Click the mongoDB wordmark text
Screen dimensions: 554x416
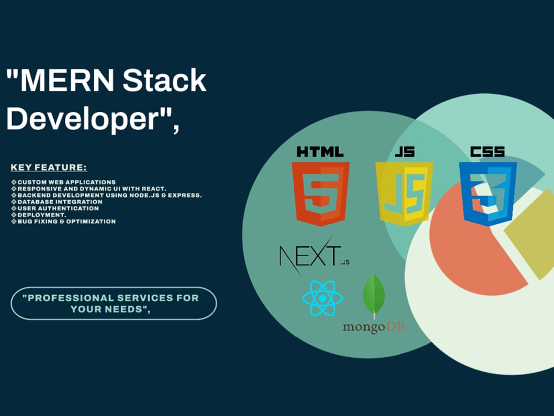click(374, 327)
